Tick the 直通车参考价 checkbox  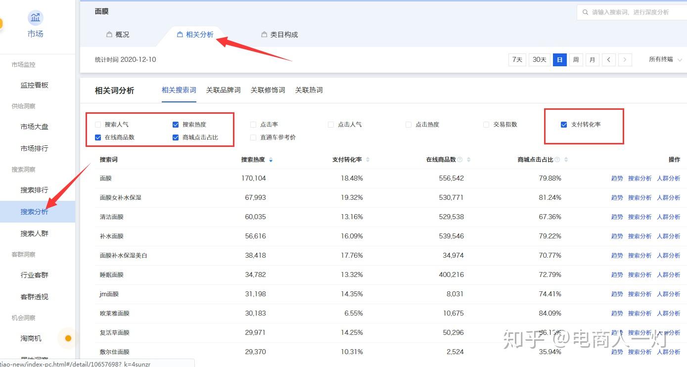tap(253, 138)
